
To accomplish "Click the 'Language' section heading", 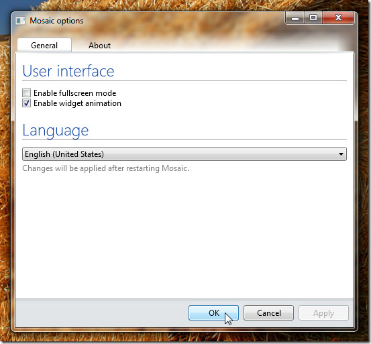I will click(56, 130).
